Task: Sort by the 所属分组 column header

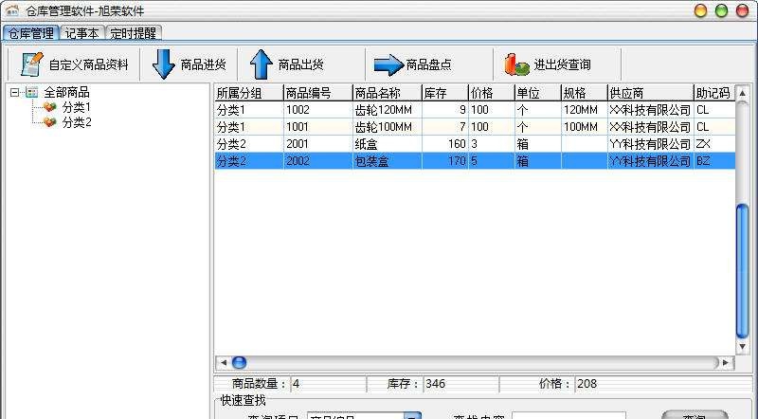Action: (248, 92)
